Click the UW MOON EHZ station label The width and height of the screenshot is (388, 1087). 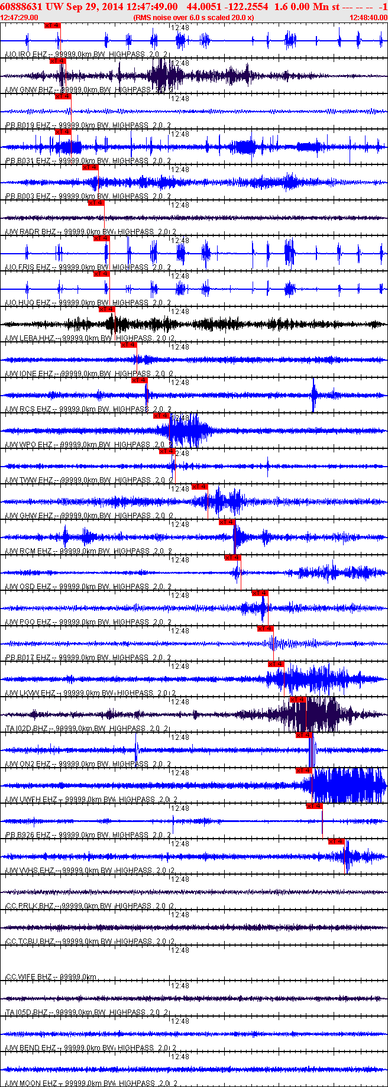coord(31,1083)
